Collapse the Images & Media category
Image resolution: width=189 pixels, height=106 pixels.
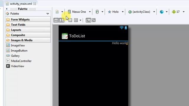click(28, 40)
